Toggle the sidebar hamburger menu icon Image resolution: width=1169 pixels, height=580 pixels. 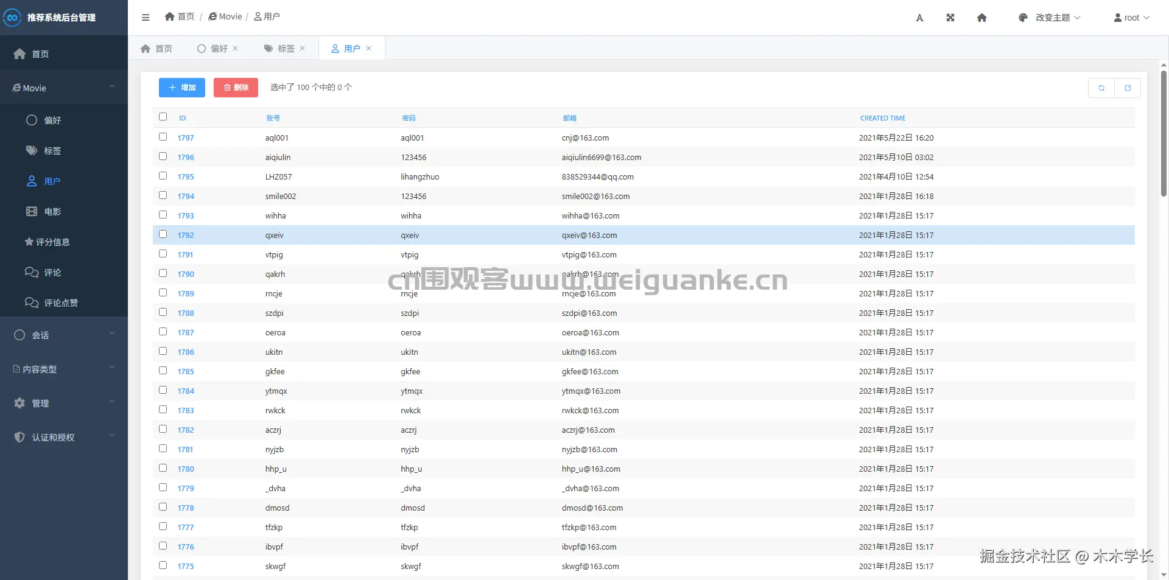pos(146,18)
